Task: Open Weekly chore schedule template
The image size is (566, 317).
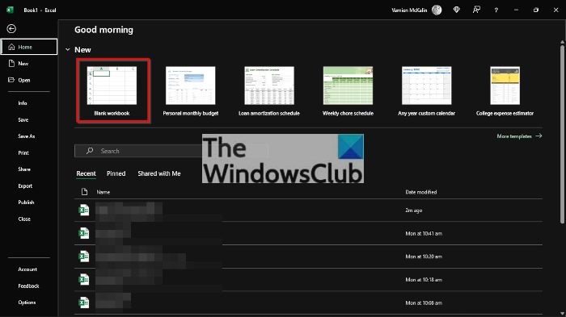Action: (348, 91)
